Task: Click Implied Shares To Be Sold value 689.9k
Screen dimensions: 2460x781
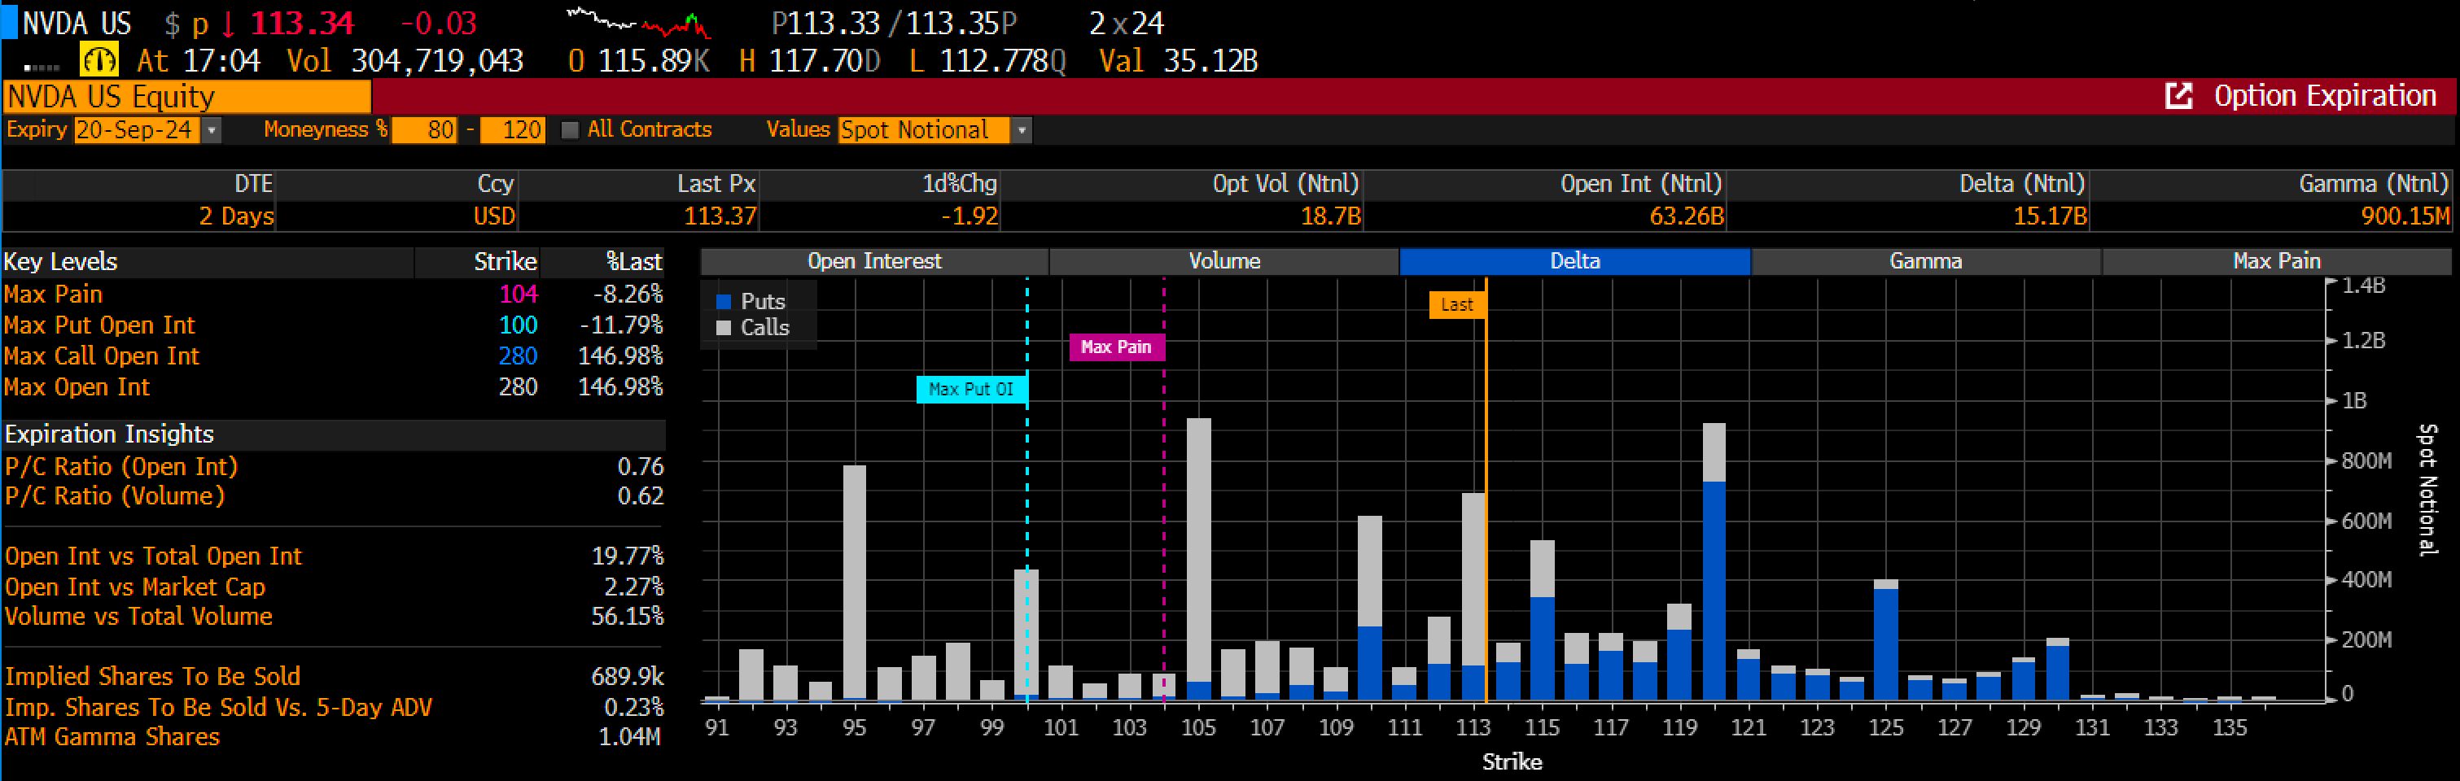Action: [x=628, y=676]
